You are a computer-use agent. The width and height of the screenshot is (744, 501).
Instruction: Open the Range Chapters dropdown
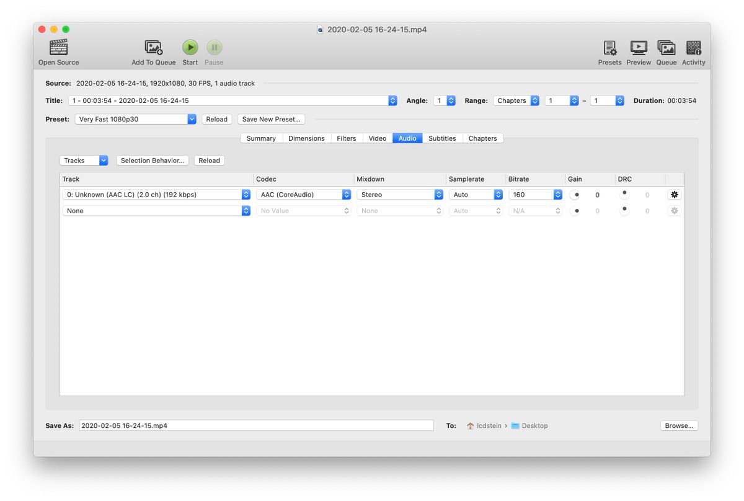(x=516, y=100)
